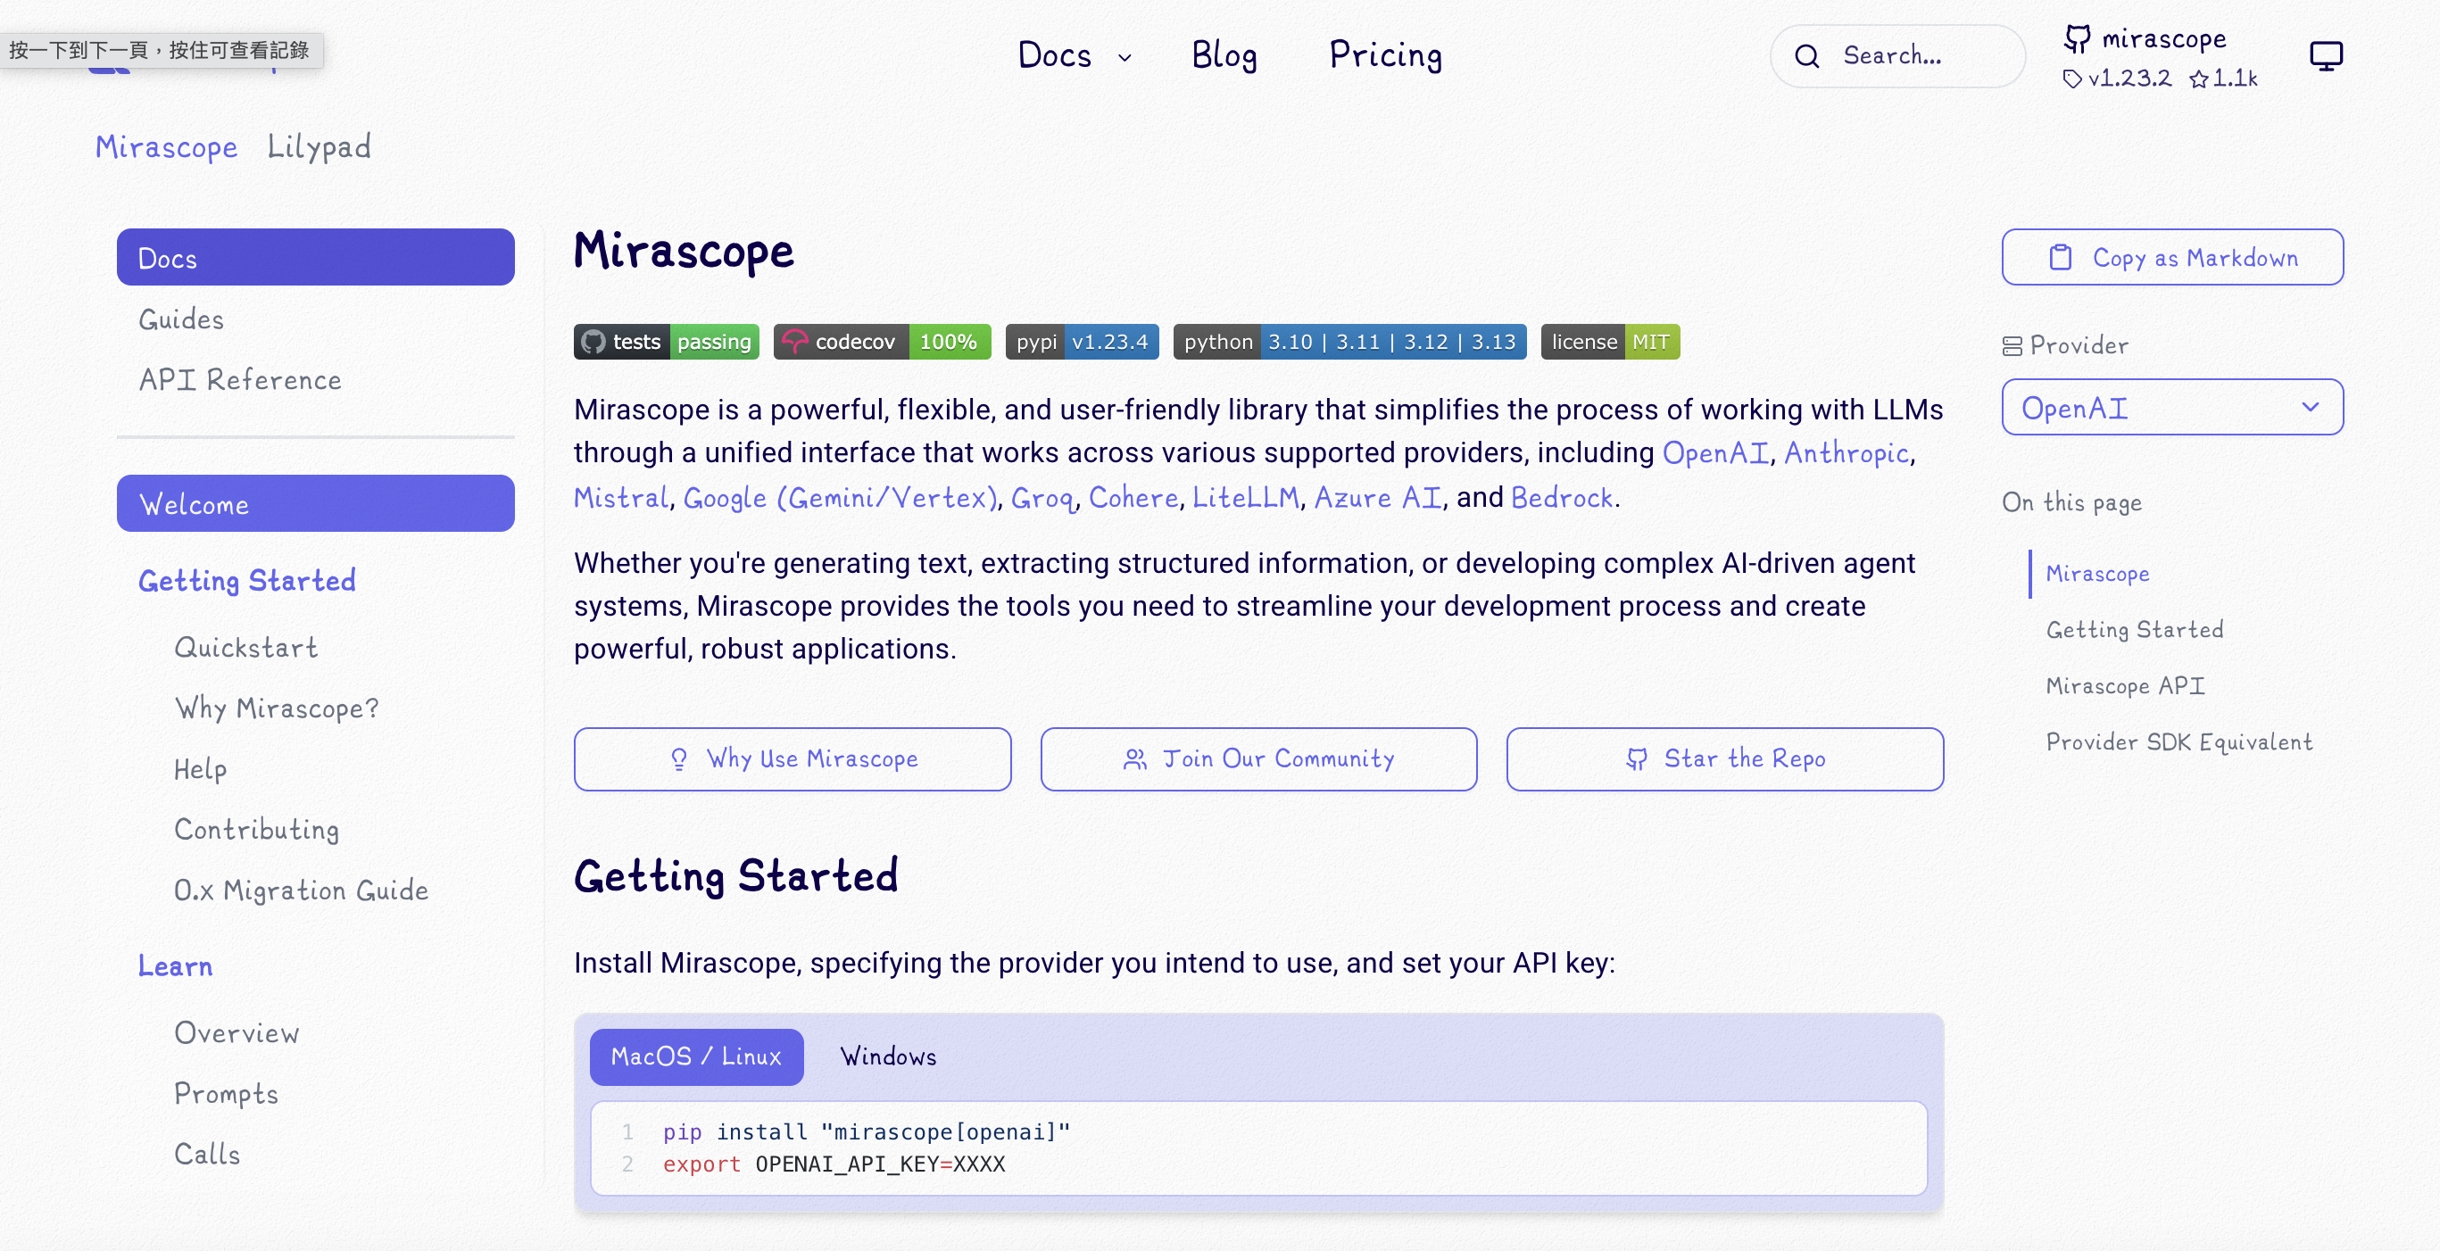The width and height of the screenshot is (2440, 1251).
Task: Open the python versions badge
Action: point(1349,342)
